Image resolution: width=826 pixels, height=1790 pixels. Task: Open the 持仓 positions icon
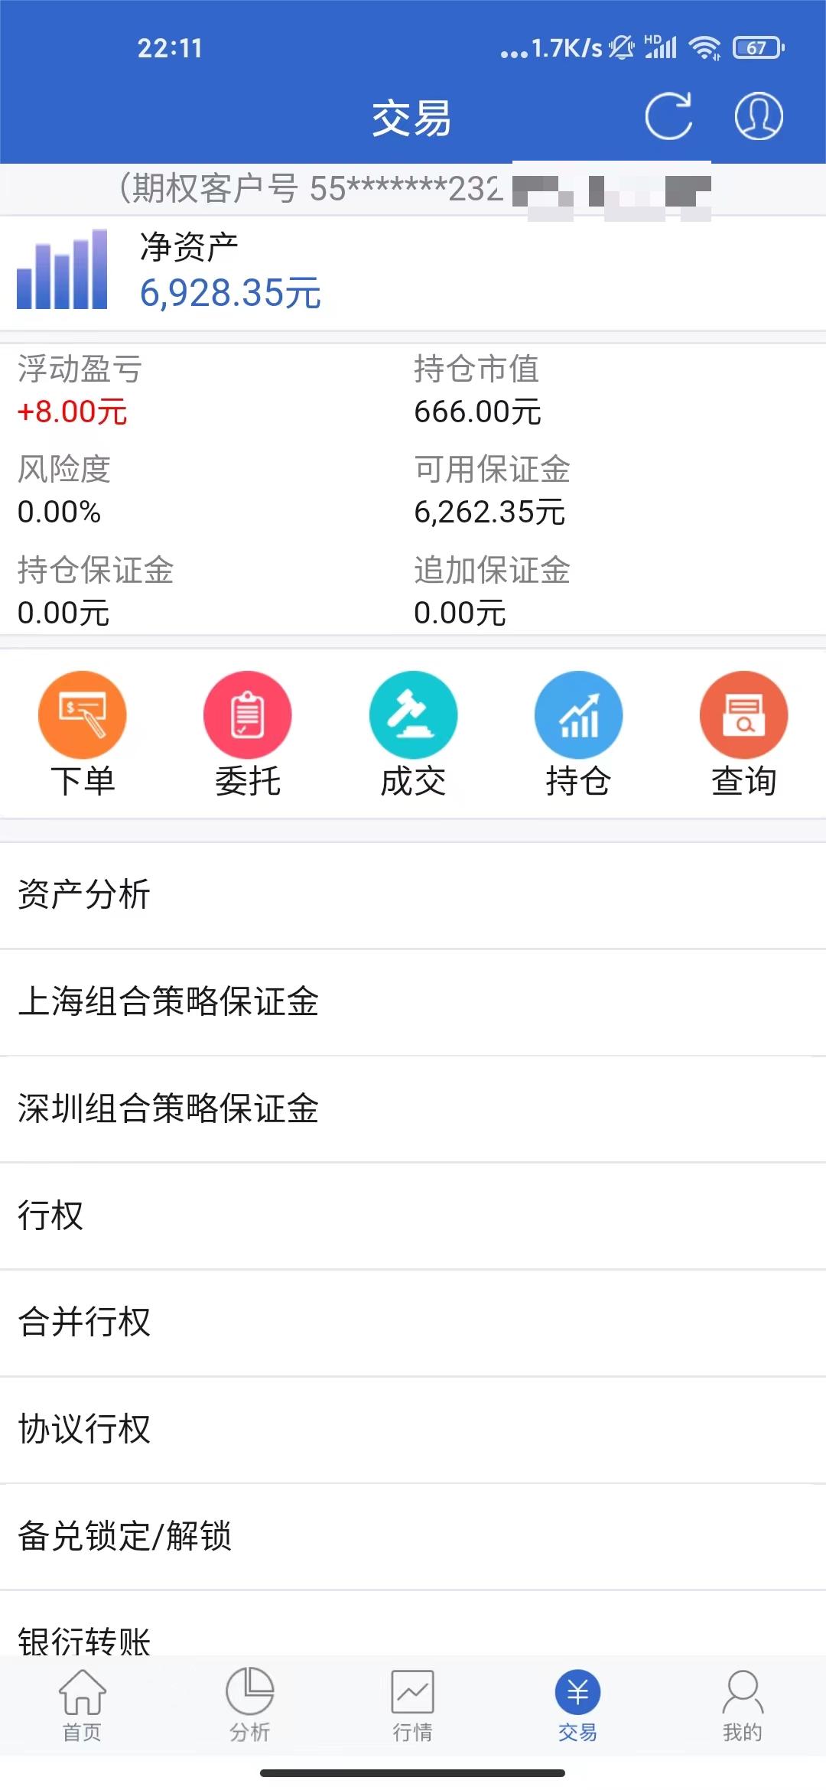[578, 714]
